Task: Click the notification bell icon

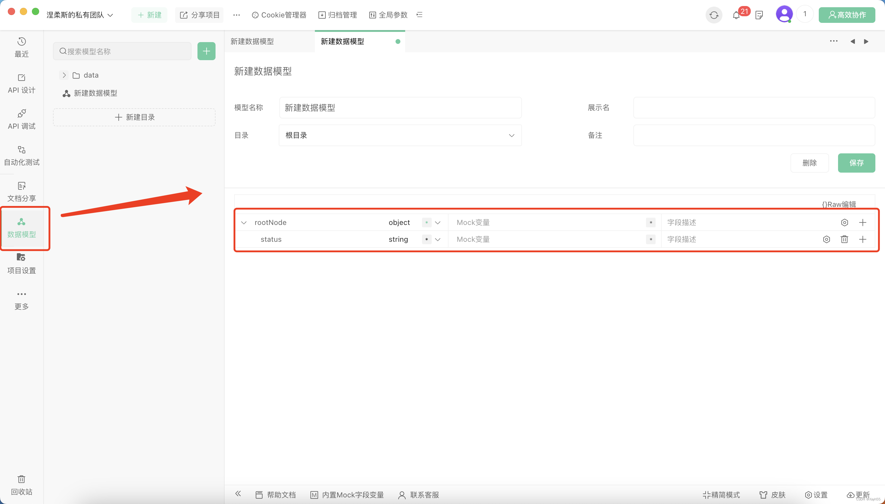Action: (x=736, y=15)
